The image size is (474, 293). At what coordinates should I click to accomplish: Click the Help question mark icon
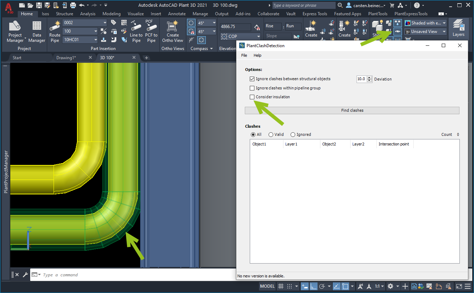pos(417,5)
